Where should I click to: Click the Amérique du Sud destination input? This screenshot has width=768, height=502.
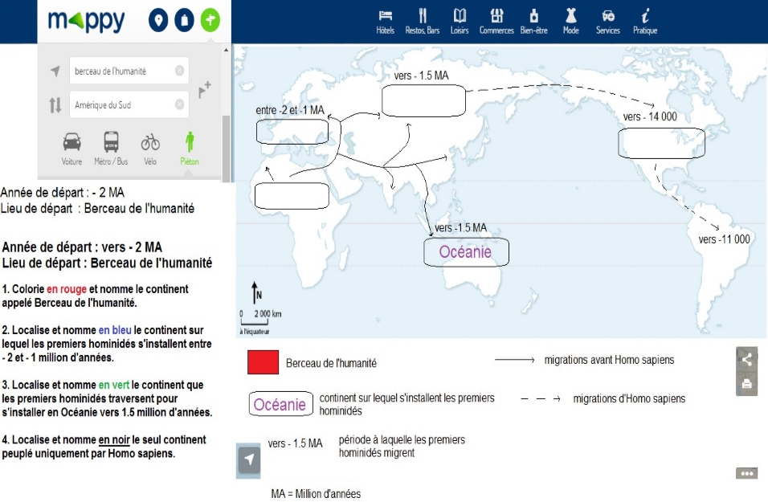coord(121,105)
